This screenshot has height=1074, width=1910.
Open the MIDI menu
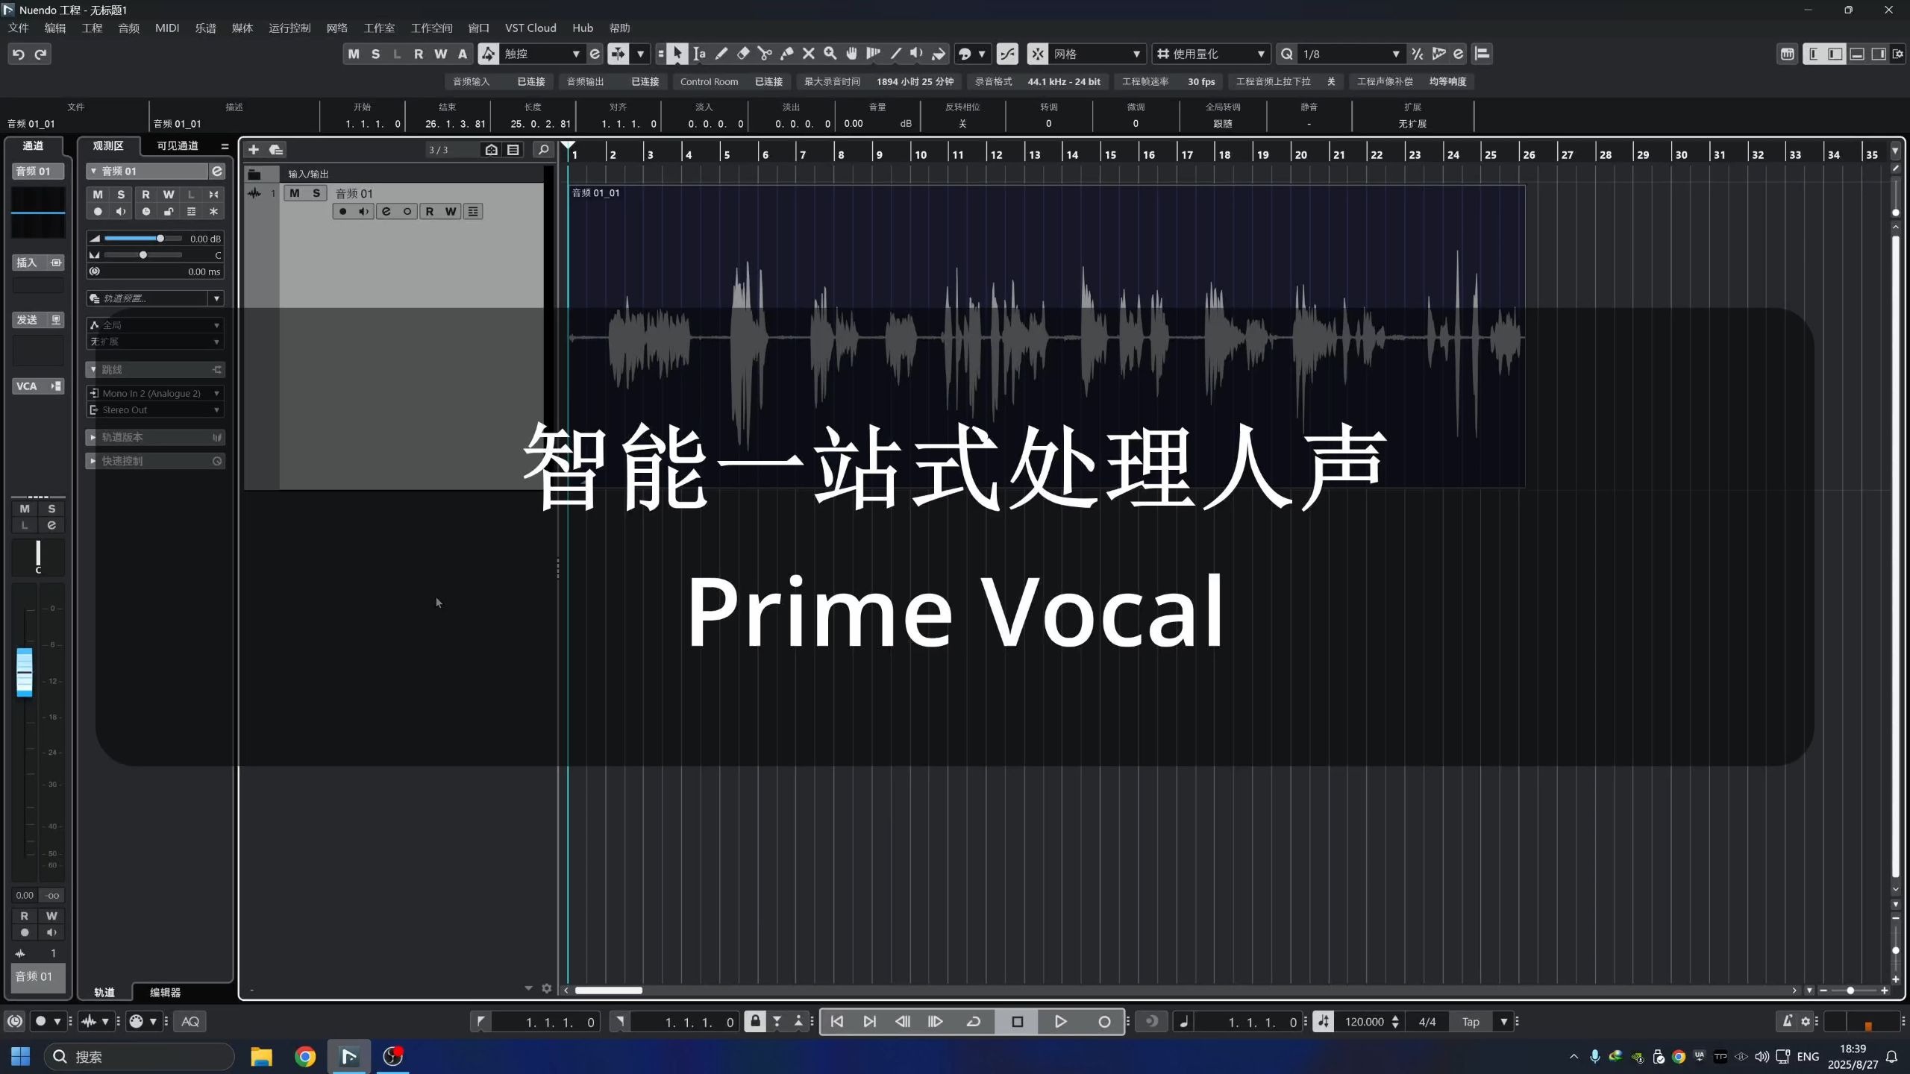(x=167, y=28)
